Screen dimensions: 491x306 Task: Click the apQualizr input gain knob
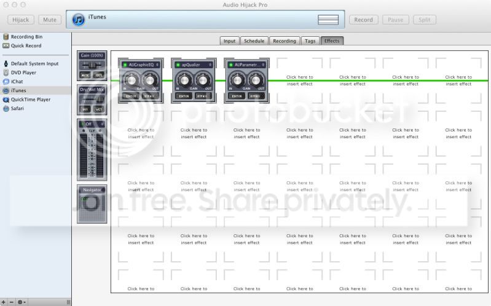coord(184,80)
